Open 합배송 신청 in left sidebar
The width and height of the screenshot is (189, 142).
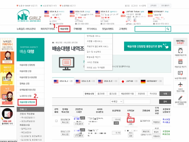(x=25, y=83)
